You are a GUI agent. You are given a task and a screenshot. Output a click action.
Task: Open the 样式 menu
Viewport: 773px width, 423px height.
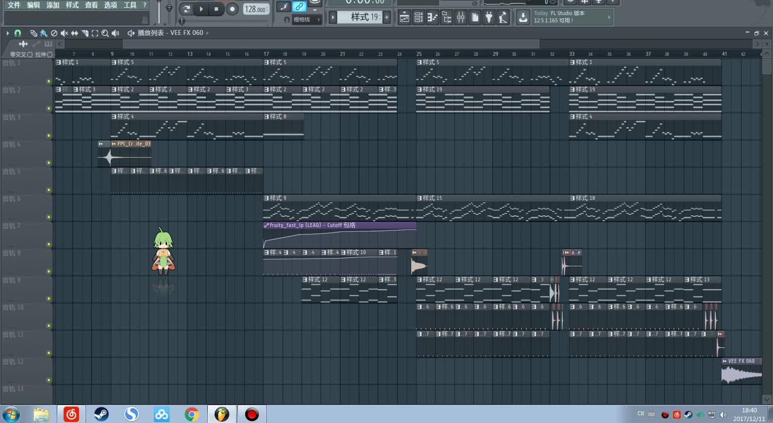pyautogui.click(x=72, y=5)
